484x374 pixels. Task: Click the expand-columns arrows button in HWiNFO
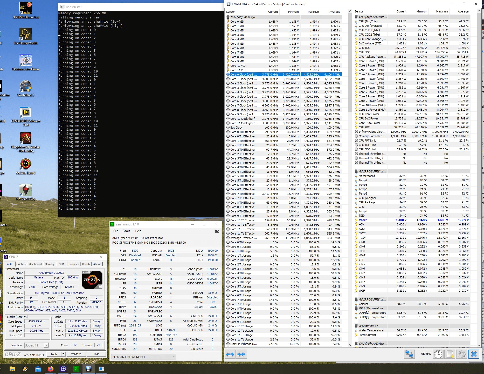pos(230,354)
